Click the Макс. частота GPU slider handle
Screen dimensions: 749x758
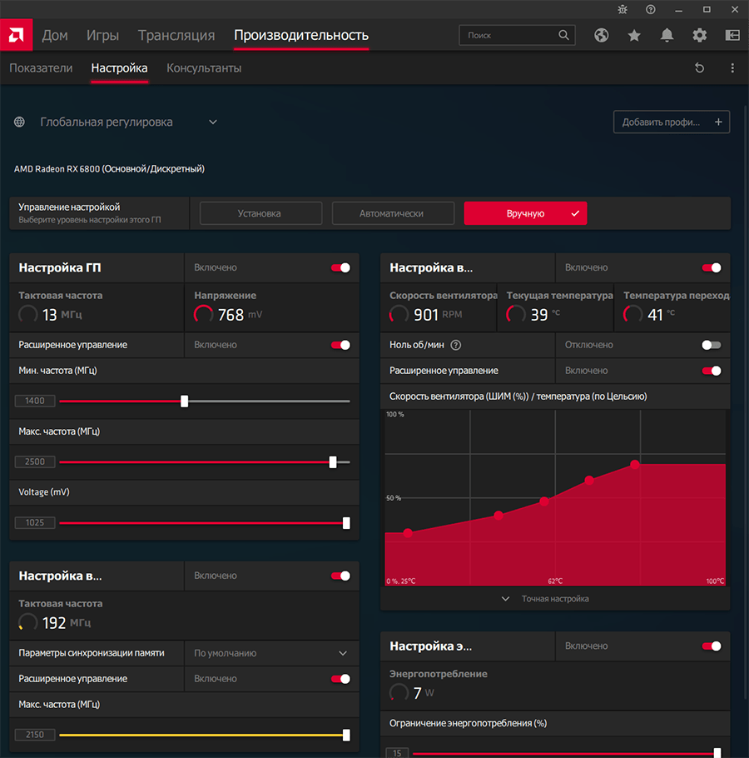[333, 461]
